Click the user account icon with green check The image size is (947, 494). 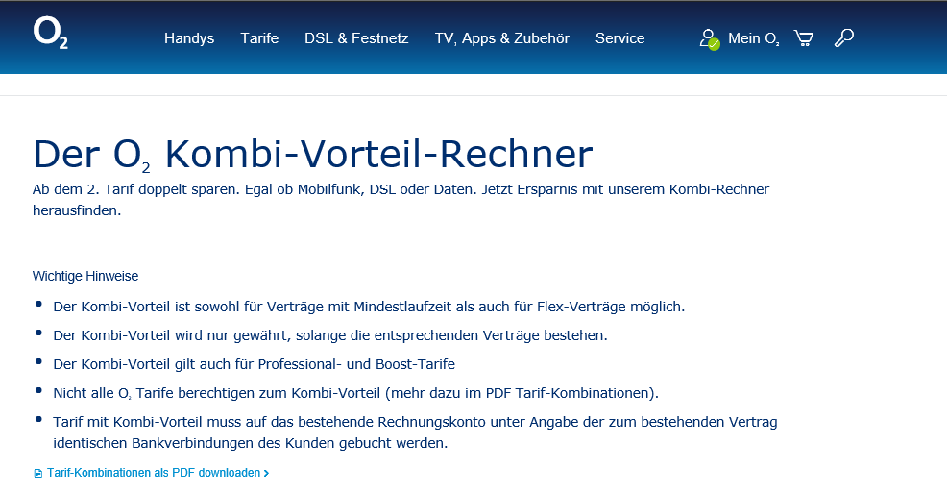709,39
